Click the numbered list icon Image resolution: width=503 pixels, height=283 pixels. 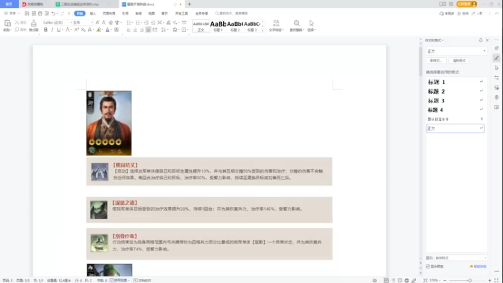point(138,23)
